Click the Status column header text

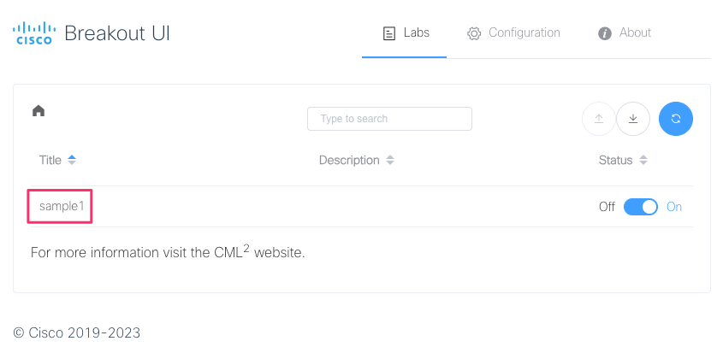(x=615, y=160)
